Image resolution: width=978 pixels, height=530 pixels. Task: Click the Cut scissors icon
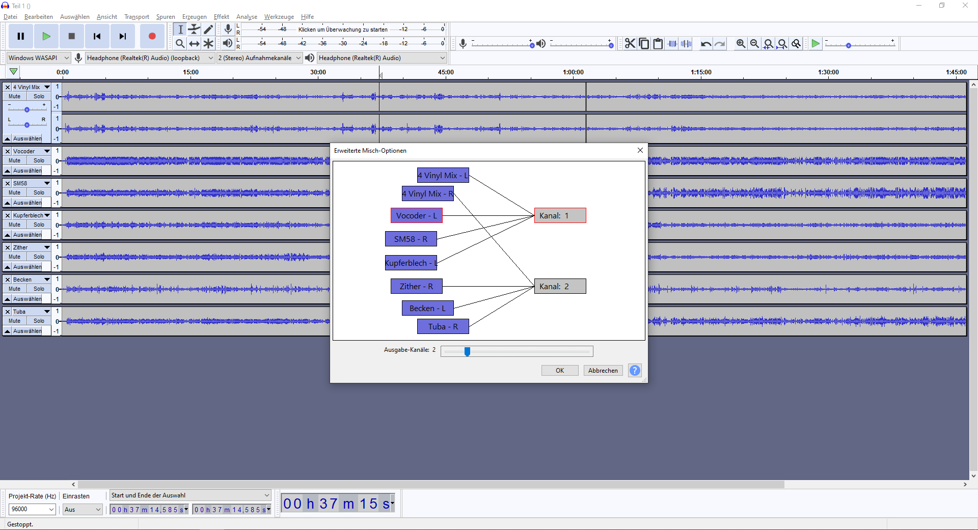(630, 44)
